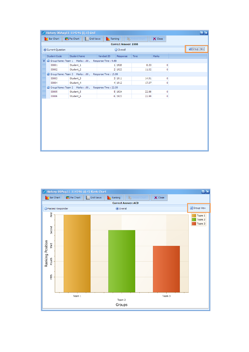249x352 pixels.
Task: Select the Fastest Responder radio option
Action: point(46,209)
